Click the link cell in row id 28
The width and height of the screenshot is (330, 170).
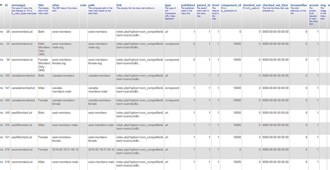[140, 33]
